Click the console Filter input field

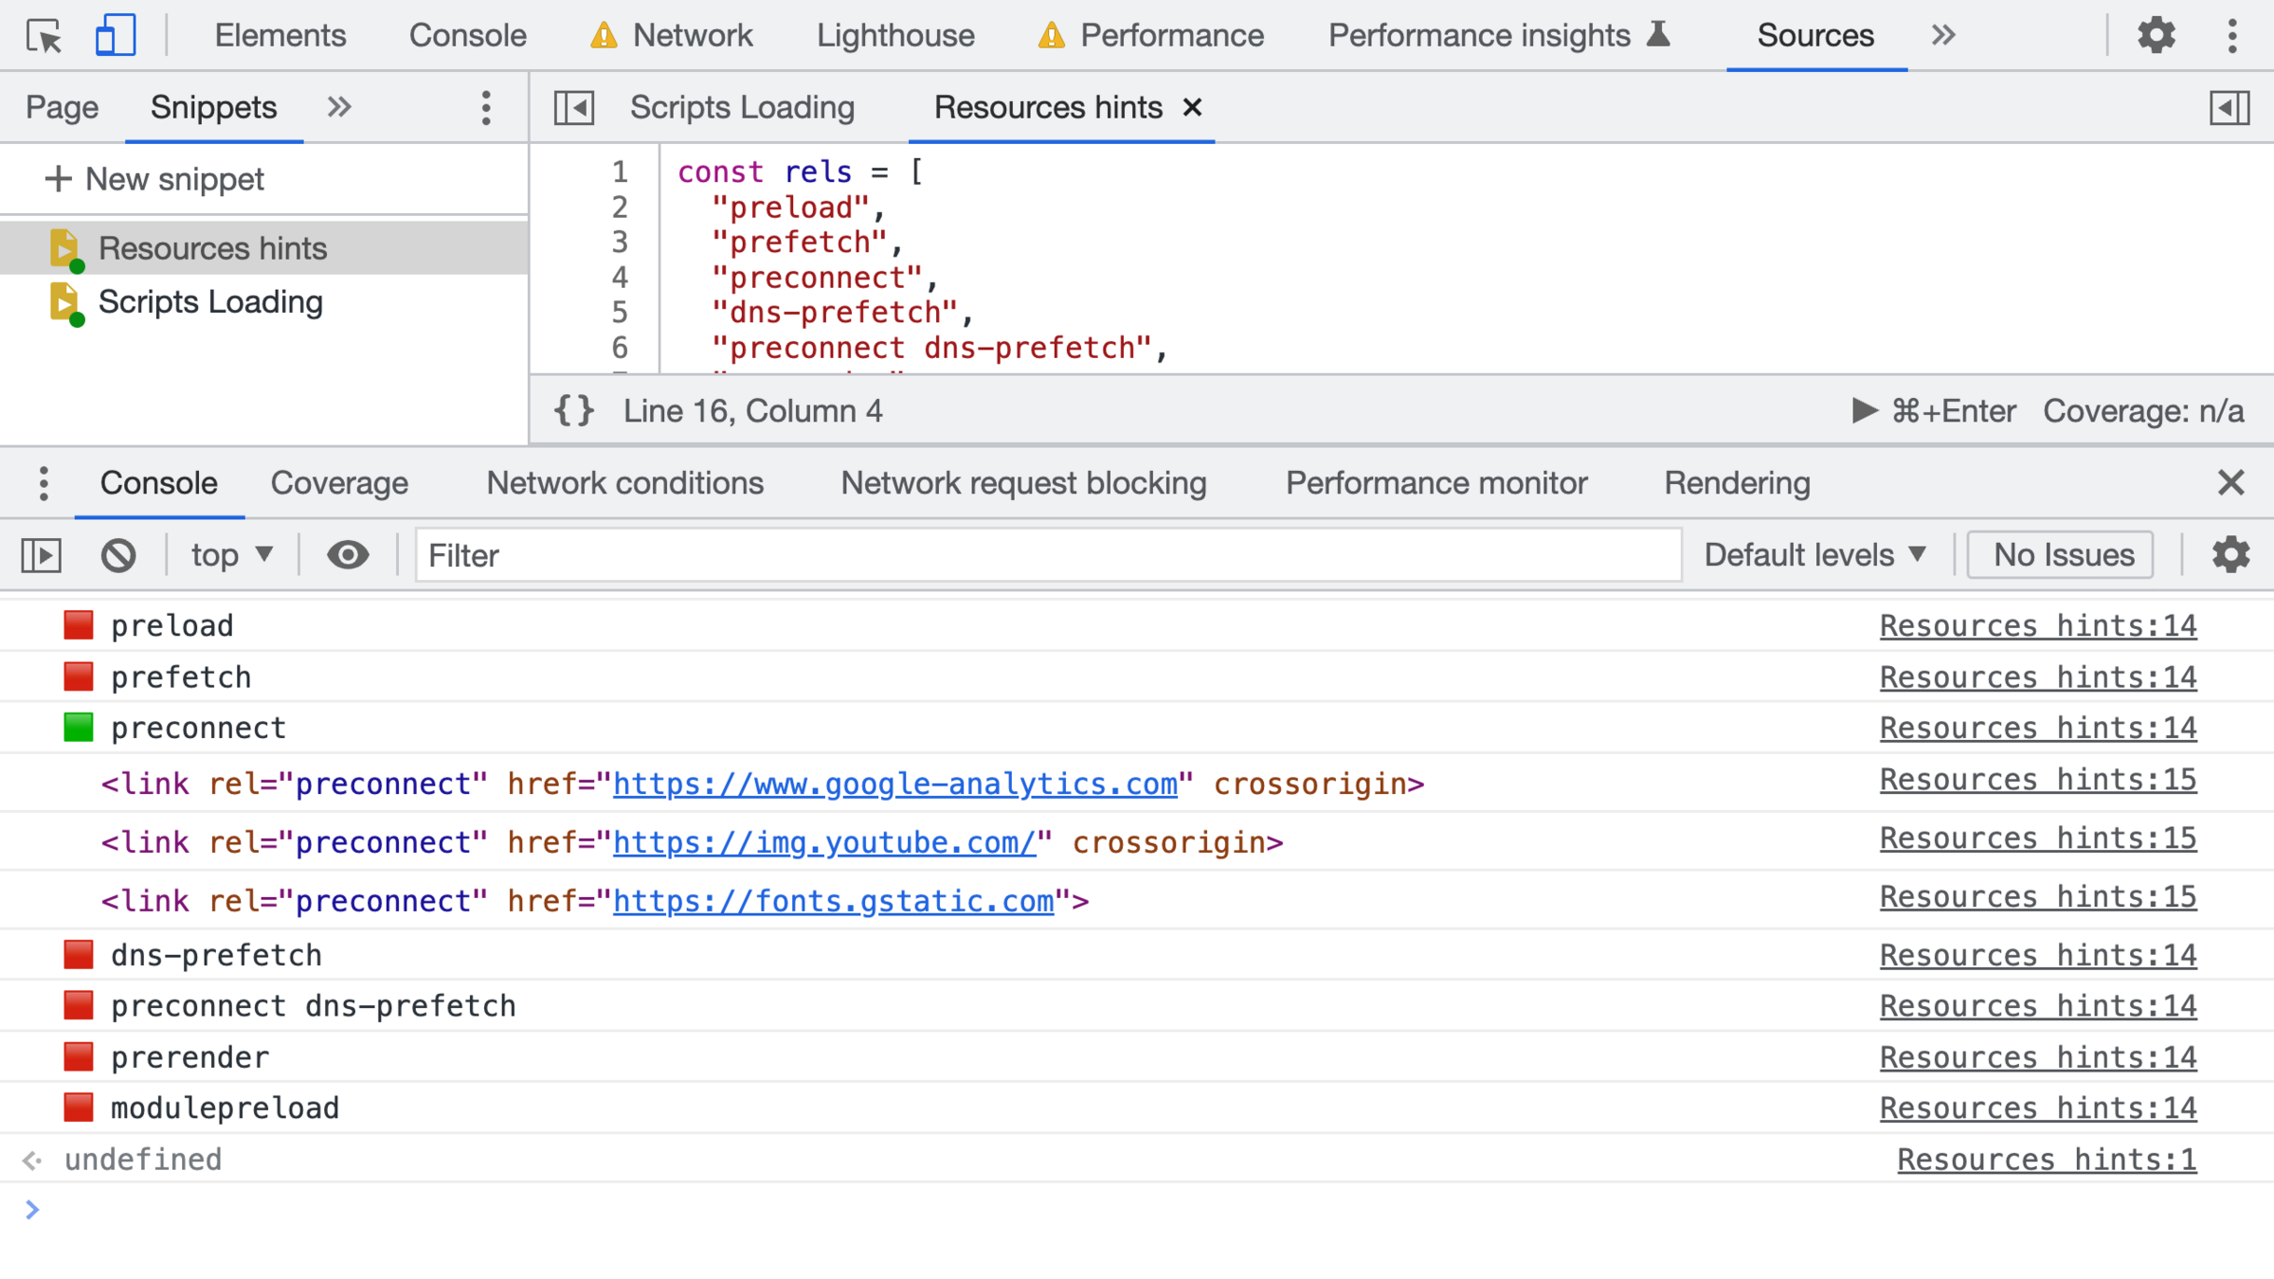point(1048,555)
